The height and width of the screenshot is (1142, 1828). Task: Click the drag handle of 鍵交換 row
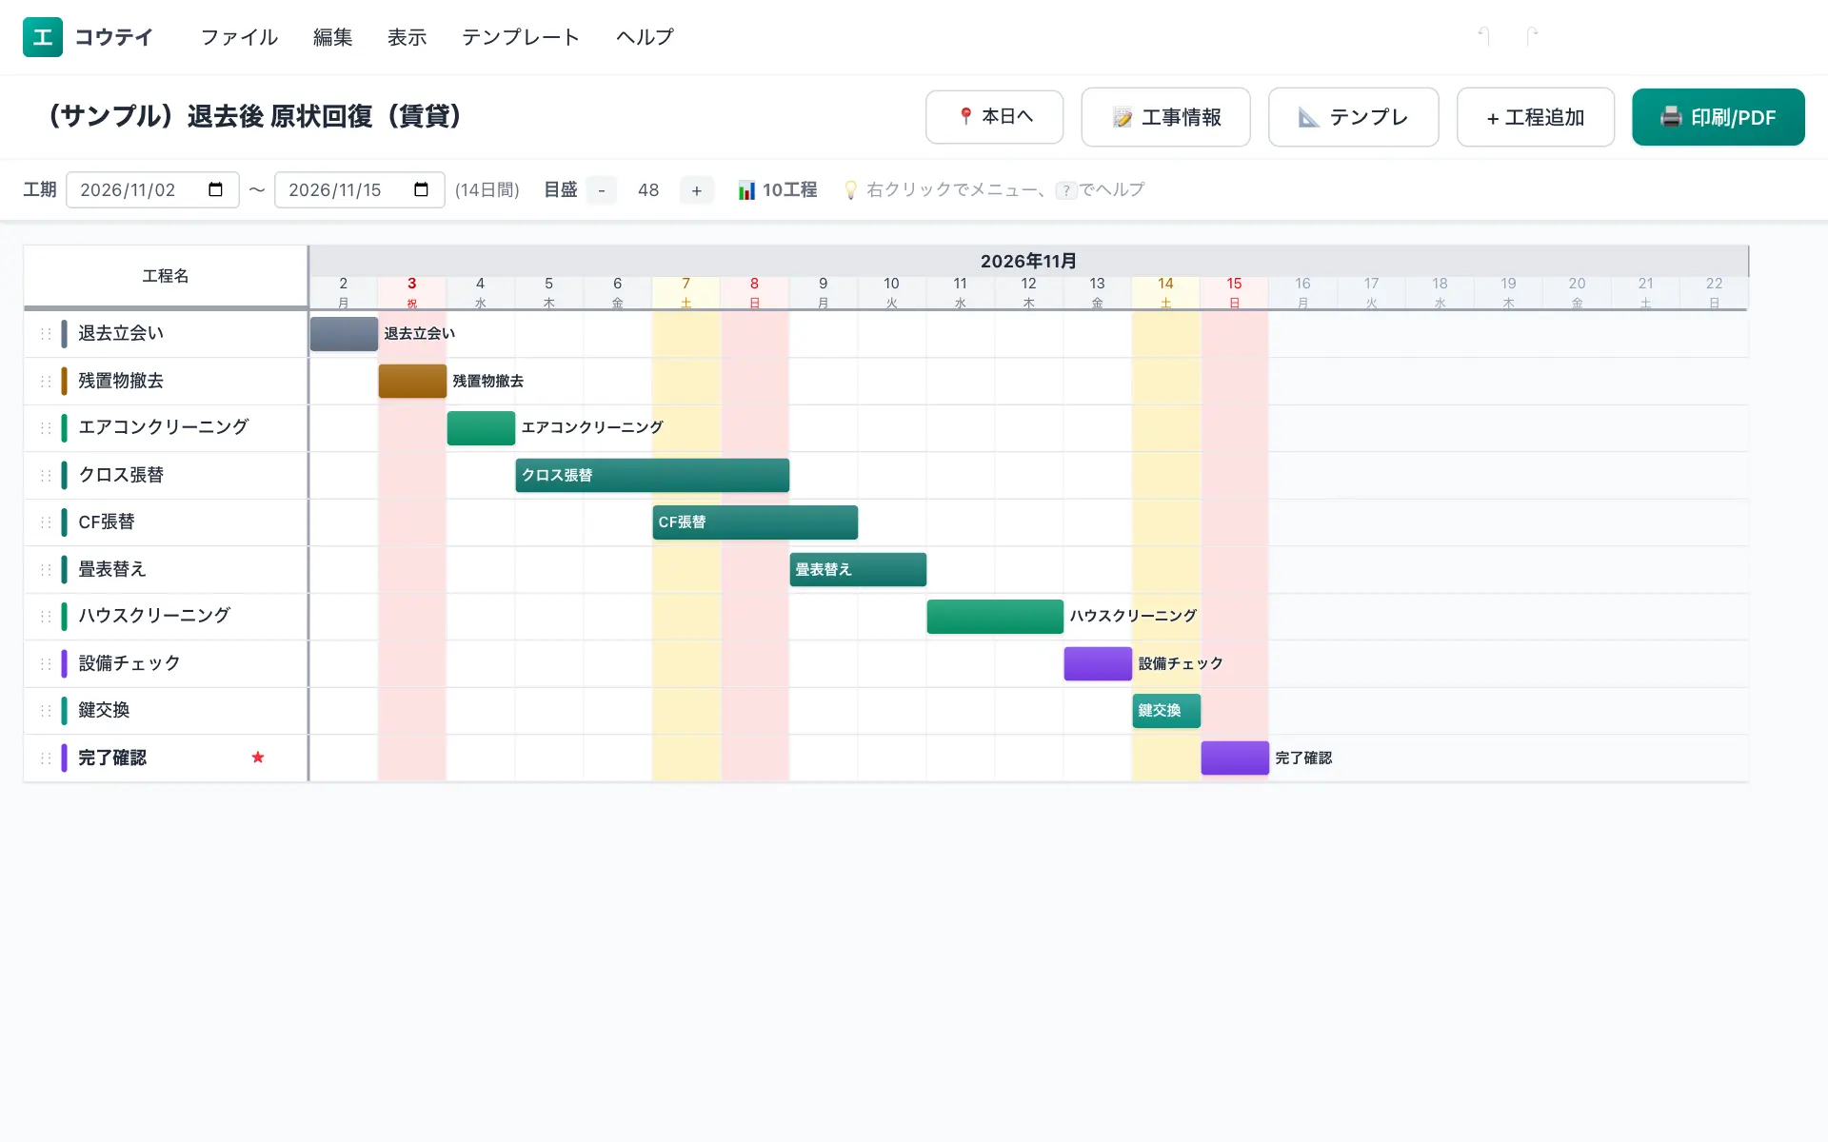coord(45,711)
